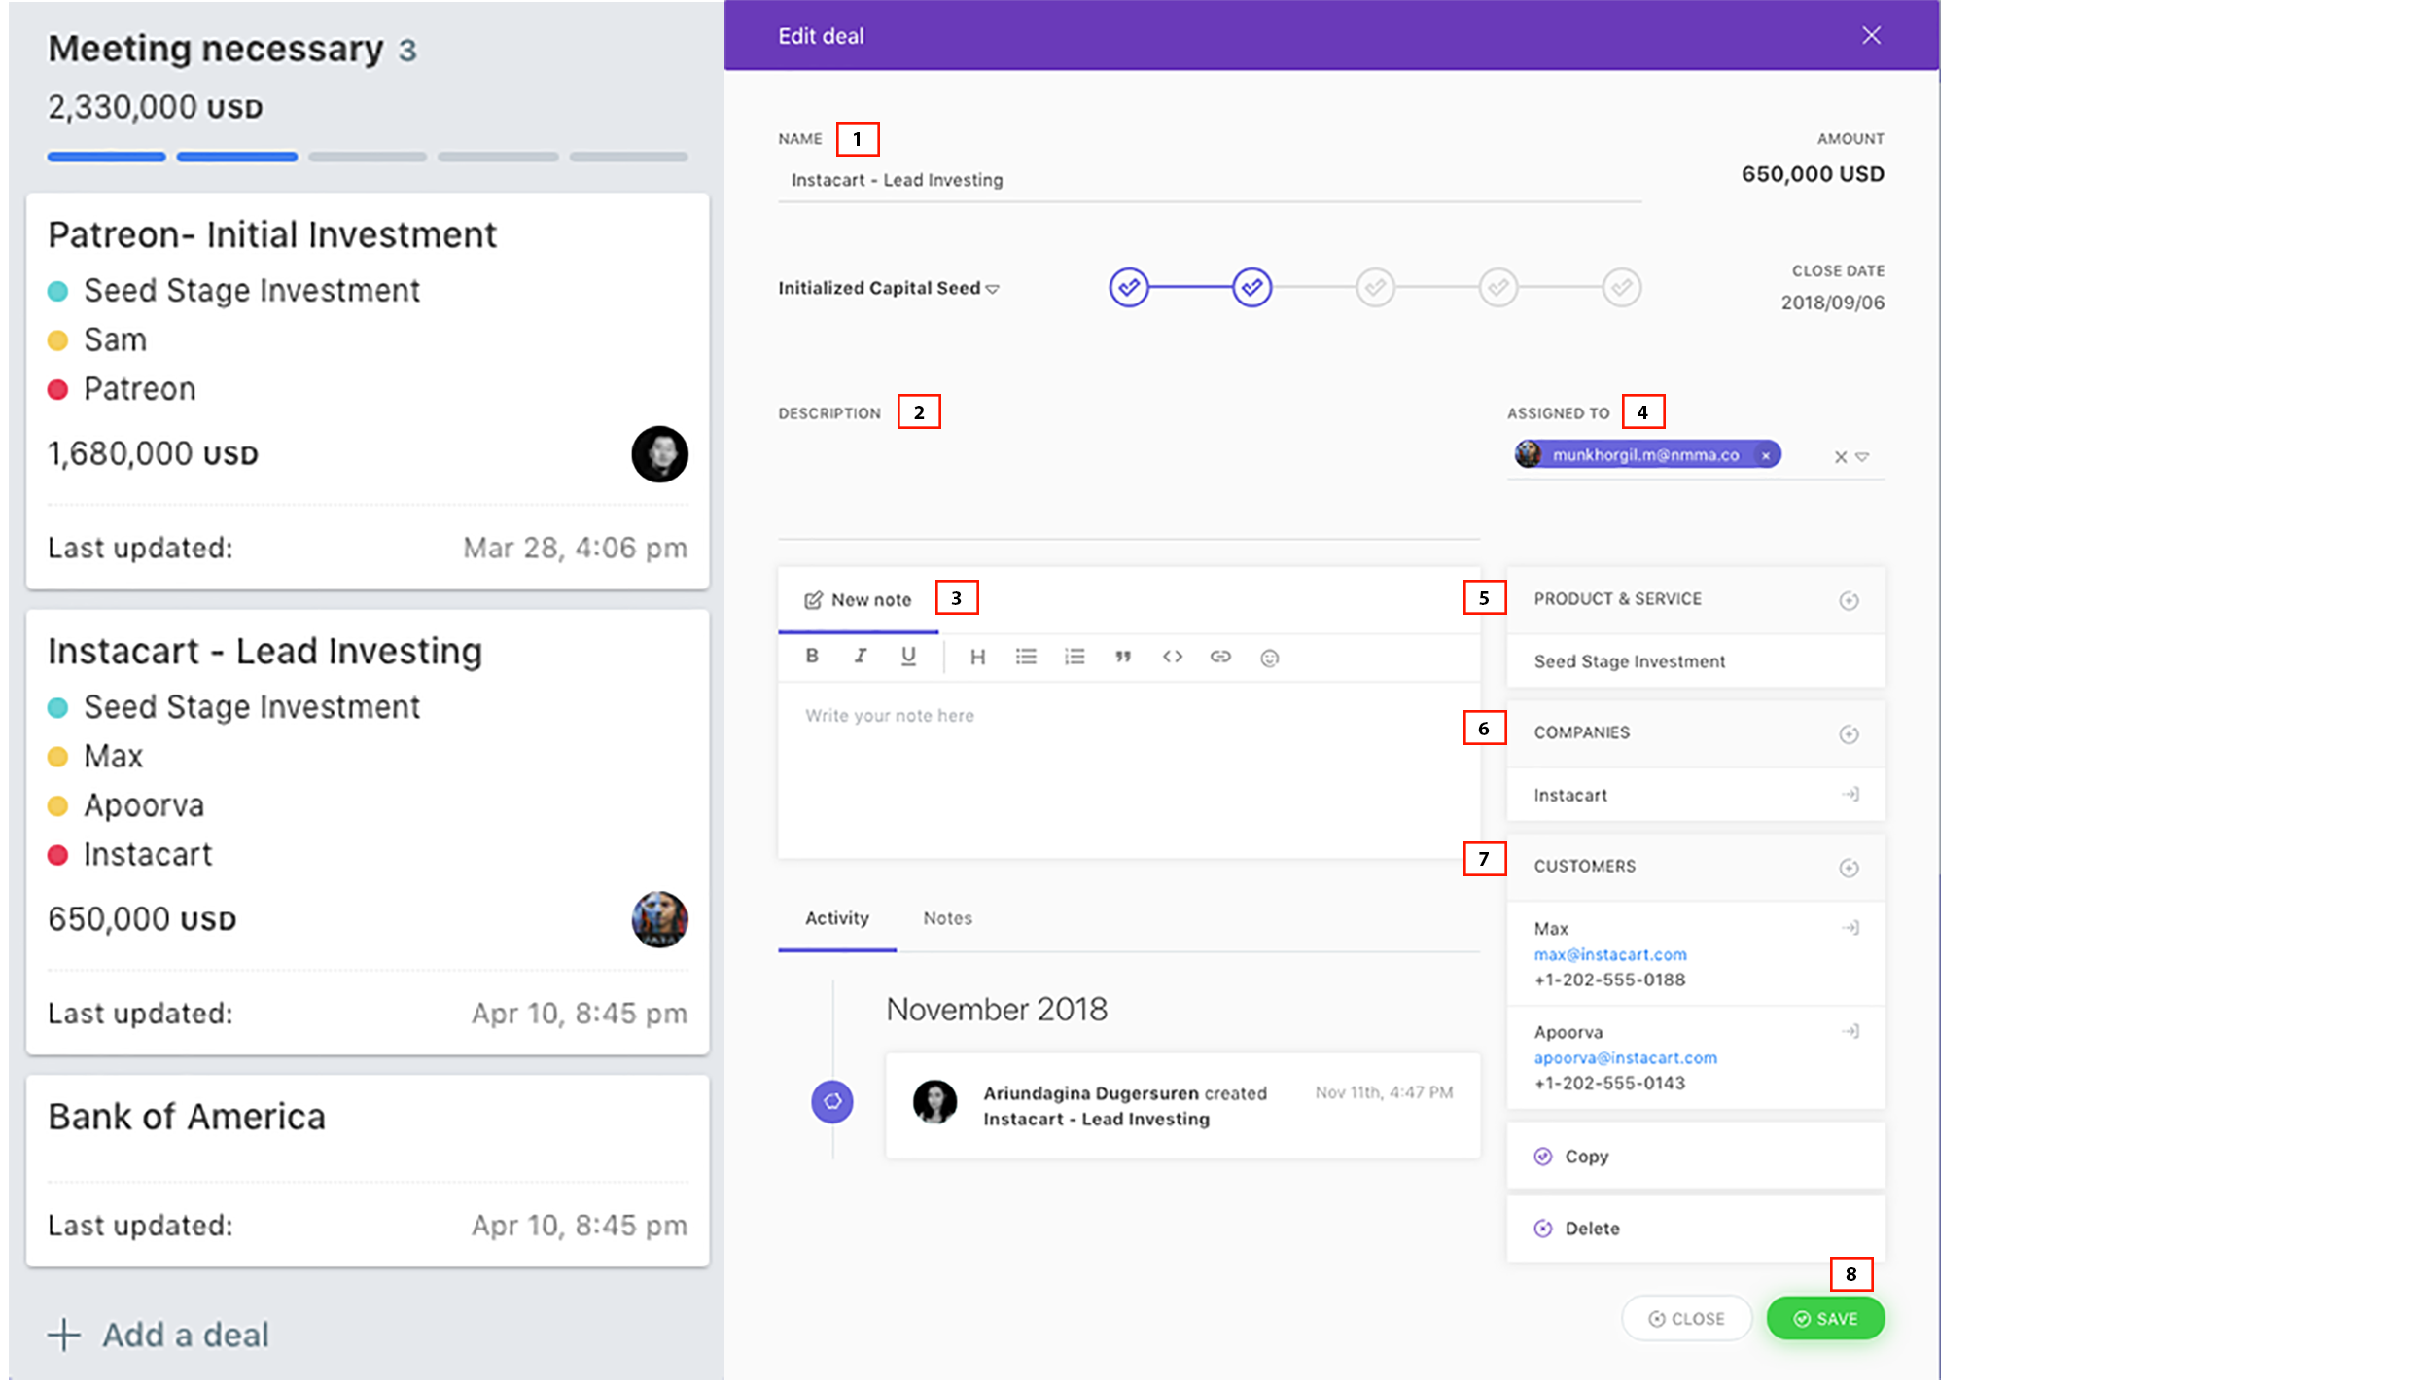Open apoorva@instacart.com email link
The height and width of the screenshot is (1390, 2431).
coord(1625,1057)
